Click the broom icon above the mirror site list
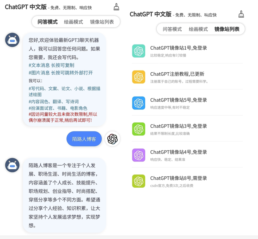 241,14
